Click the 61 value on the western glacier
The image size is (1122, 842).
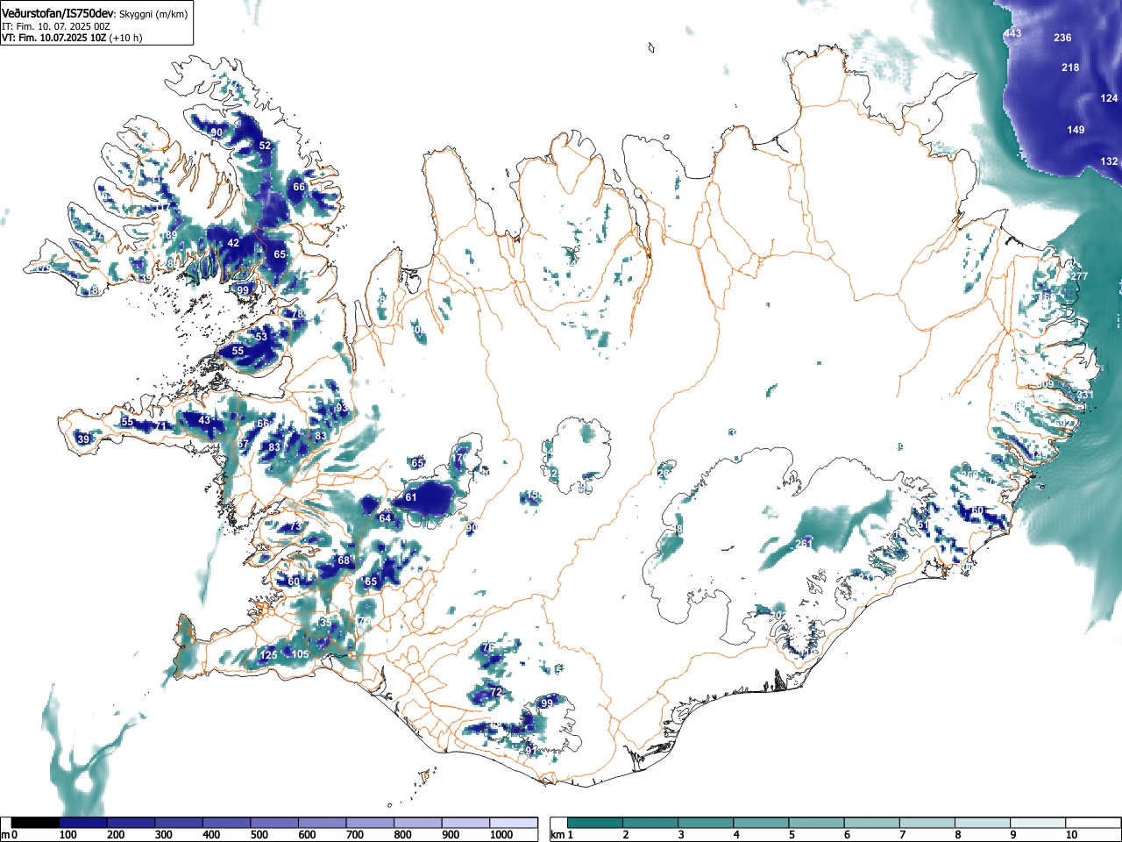(411, 497)
